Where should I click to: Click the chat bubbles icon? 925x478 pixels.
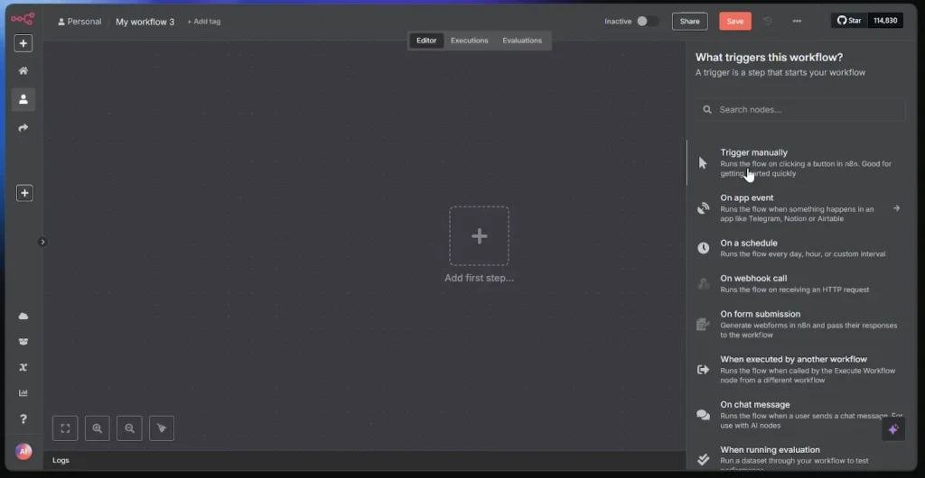click(703, 415)
